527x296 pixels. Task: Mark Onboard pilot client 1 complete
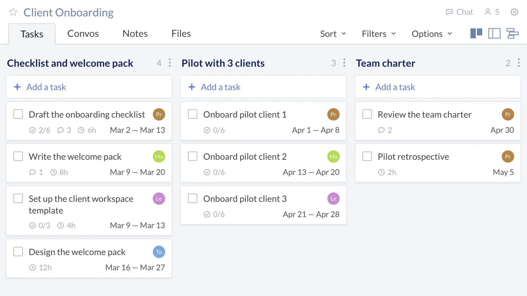193,114
